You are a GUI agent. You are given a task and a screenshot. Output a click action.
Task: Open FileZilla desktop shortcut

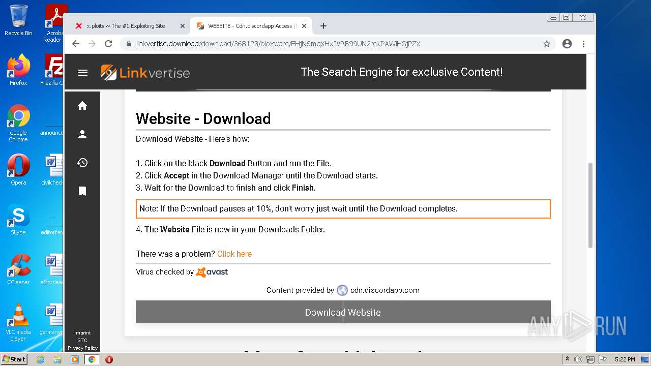click(53, 70)
